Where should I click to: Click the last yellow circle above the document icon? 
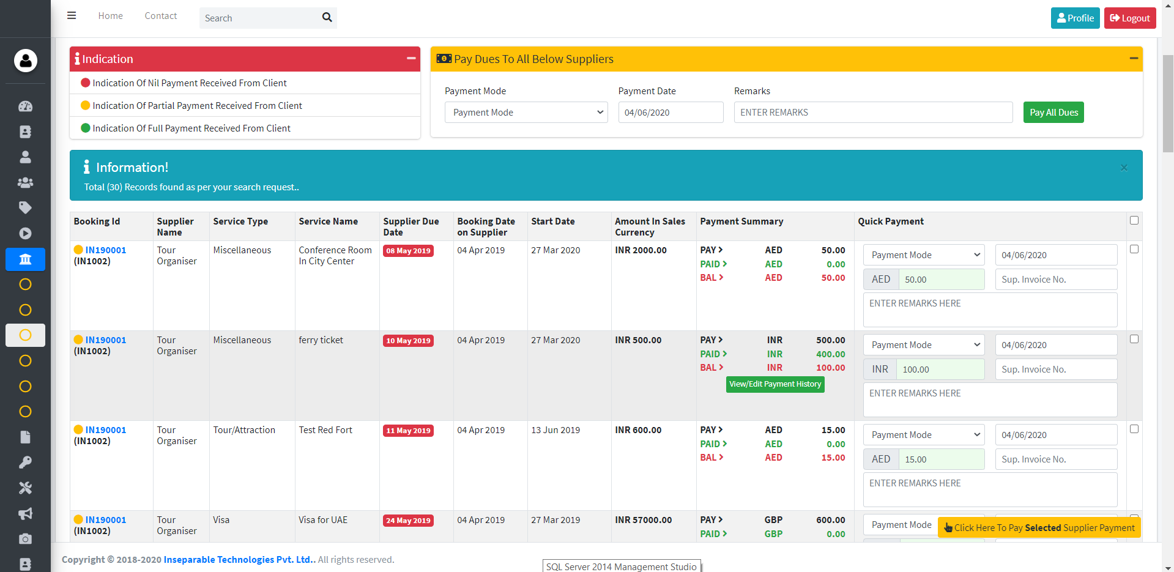pyautogui.click(x=25, y=412)
